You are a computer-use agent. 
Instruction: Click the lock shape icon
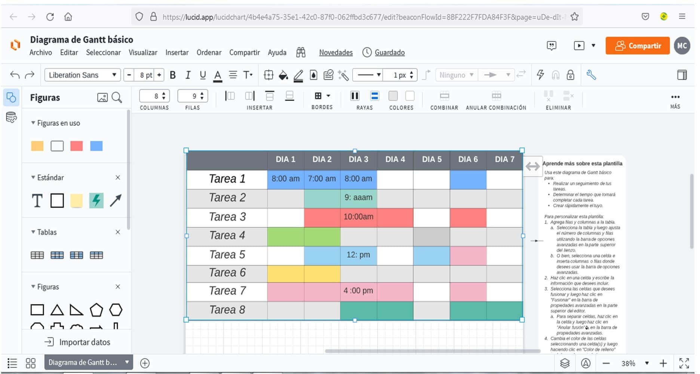pos(570,75)
